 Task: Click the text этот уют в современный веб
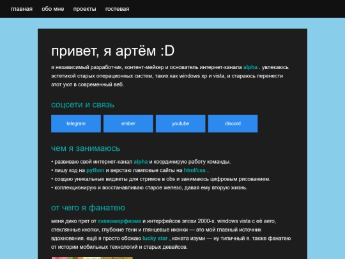point(88,84)
